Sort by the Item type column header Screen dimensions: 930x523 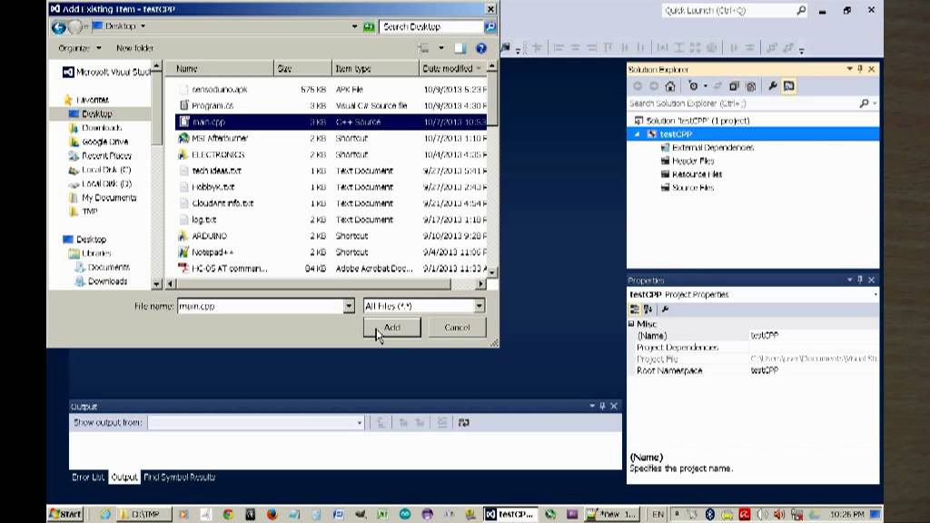point(375,69)
